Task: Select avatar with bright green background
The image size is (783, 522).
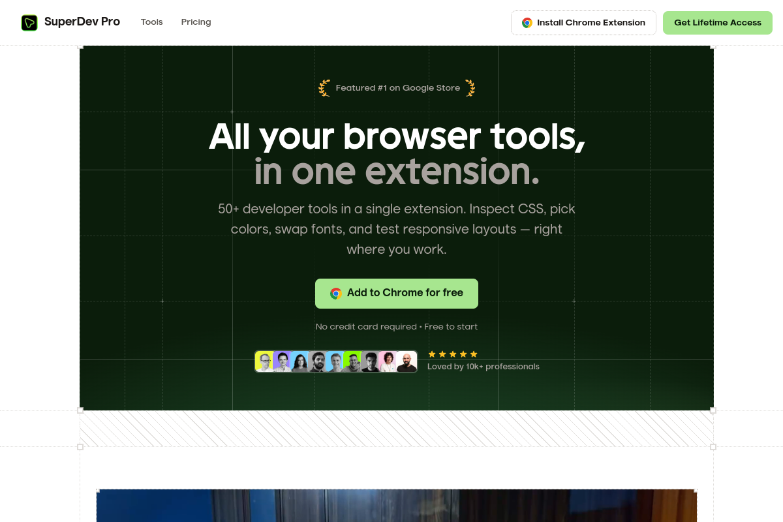Action: [352, 361]
